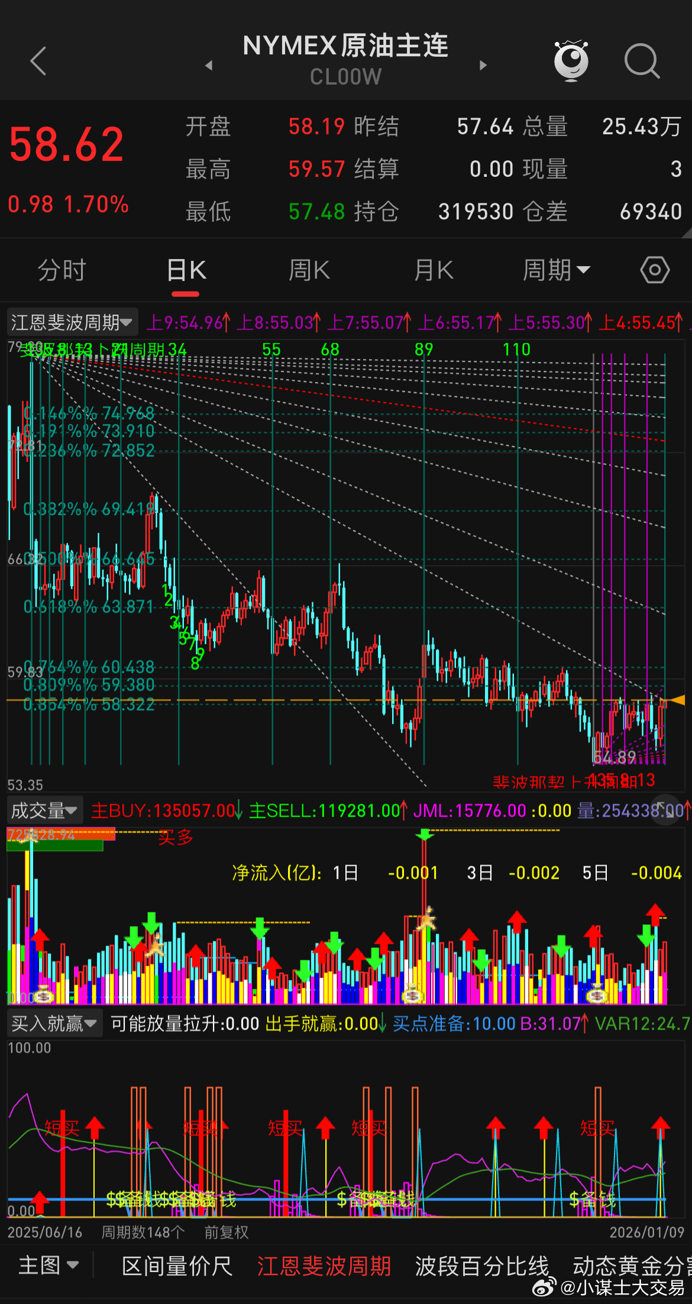Select the 日K tab

point(186,270)
